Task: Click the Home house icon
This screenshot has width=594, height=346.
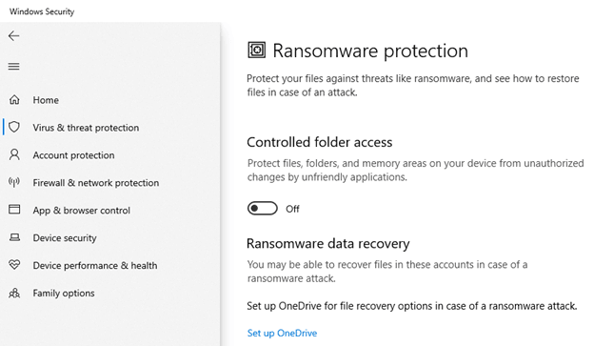Action: [x=14, y=100]
